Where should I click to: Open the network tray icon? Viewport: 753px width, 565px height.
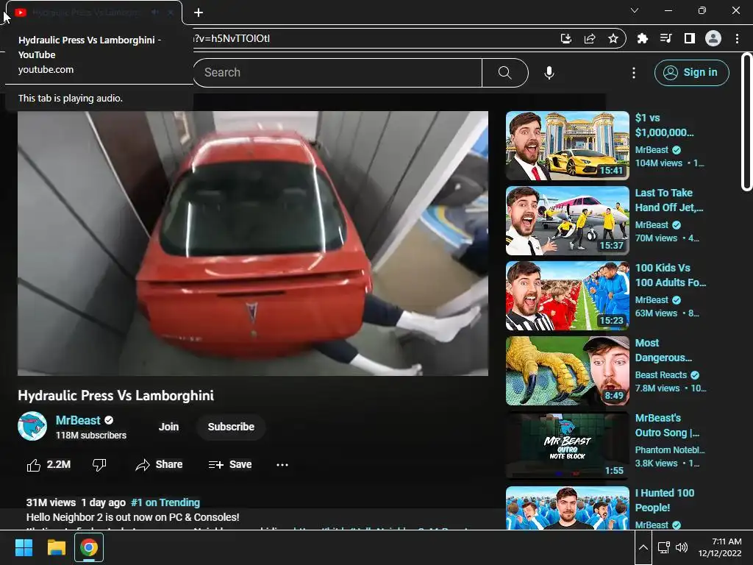coord(664,547)
